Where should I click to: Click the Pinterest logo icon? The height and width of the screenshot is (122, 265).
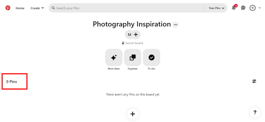point(8,8)
